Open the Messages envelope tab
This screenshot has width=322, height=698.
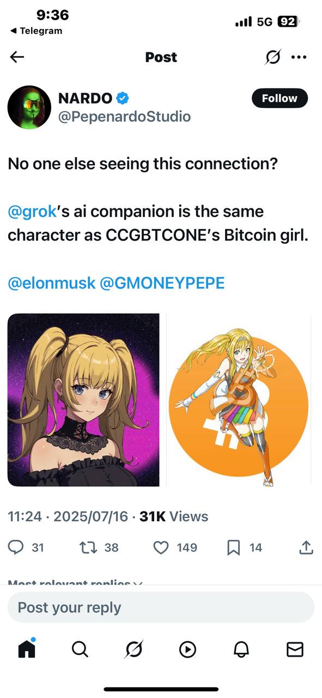295,648
